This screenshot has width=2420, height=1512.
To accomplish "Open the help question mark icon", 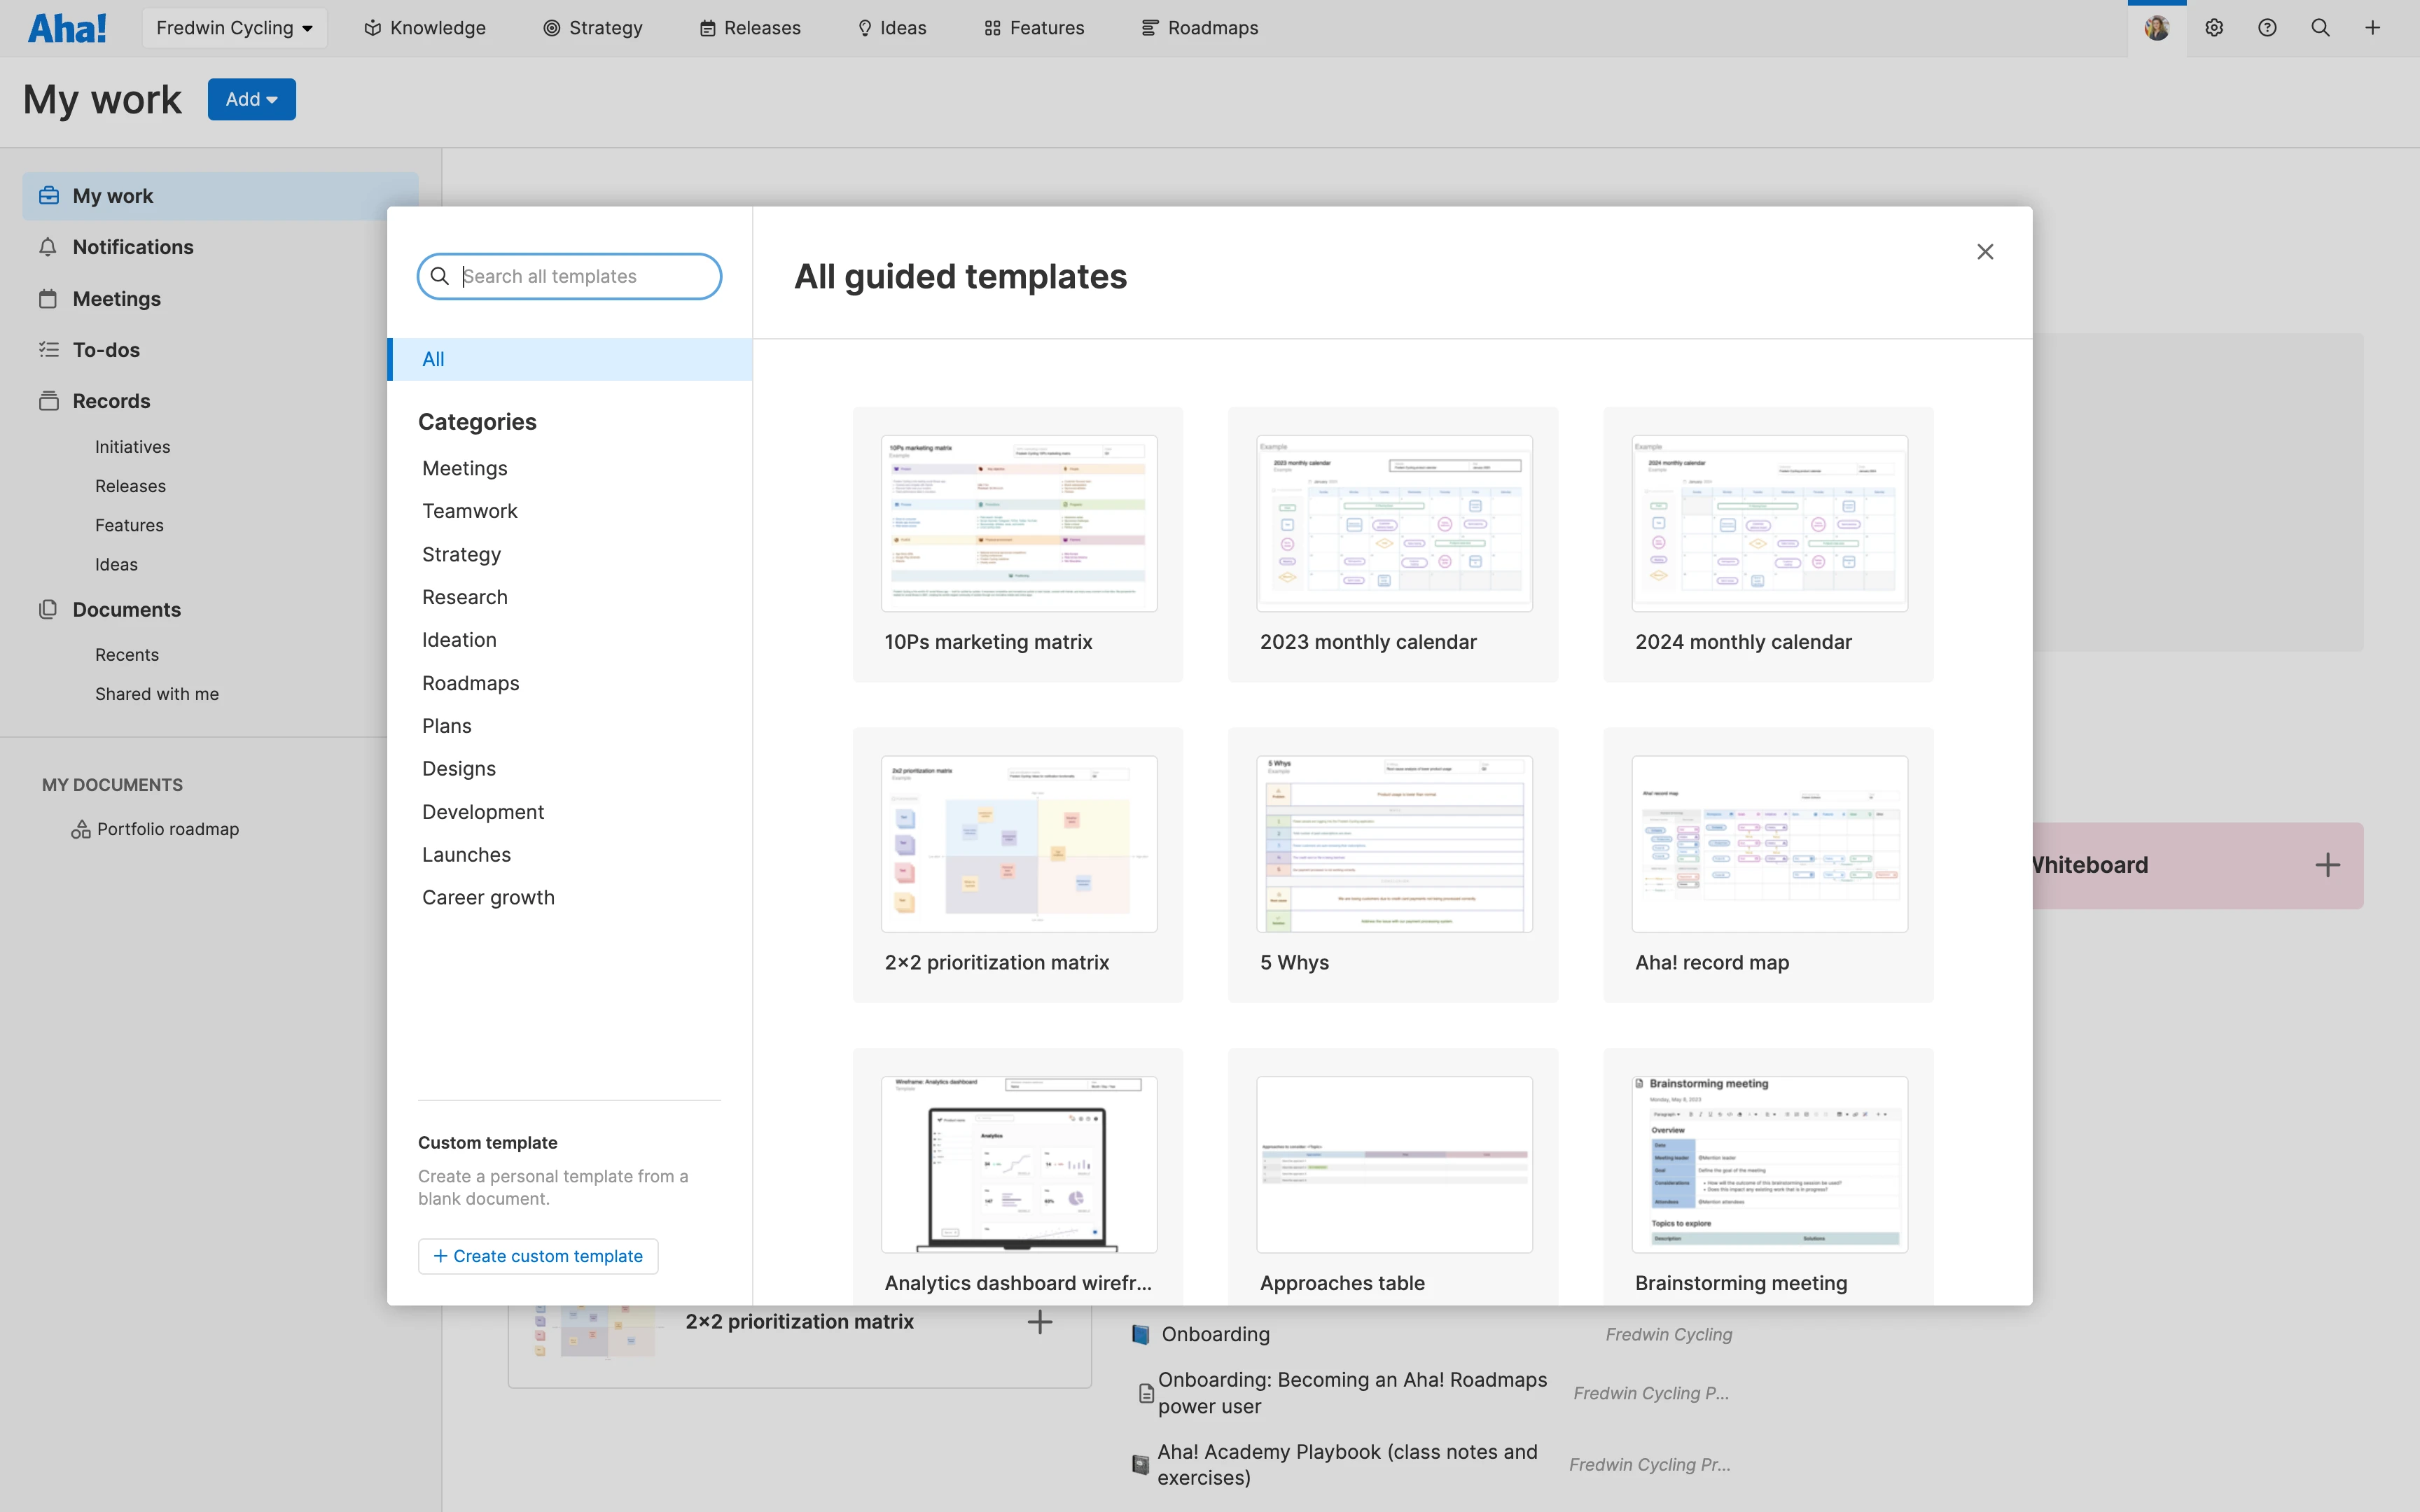I will click(2267, 28).
